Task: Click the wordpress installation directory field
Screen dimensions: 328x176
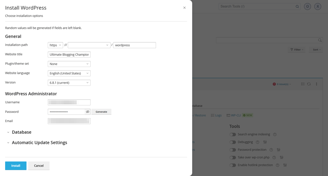Action: click(135, 45)
